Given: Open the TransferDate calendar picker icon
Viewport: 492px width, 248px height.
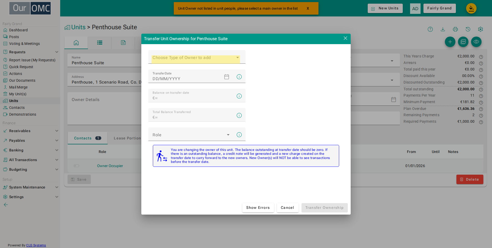Looking at the screenshot, I should pyautogui.click(x=227, y=77).
